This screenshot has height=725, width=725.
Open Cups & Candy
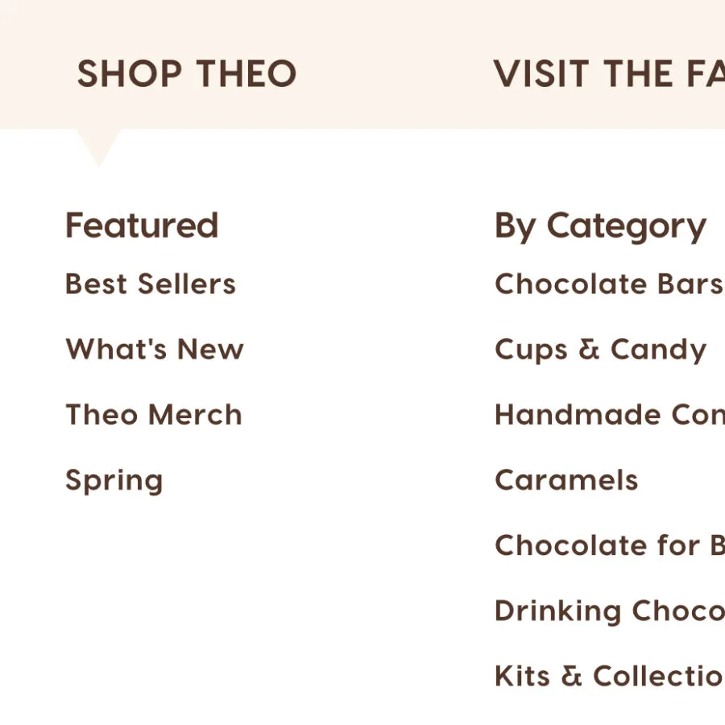coord(601,349)
